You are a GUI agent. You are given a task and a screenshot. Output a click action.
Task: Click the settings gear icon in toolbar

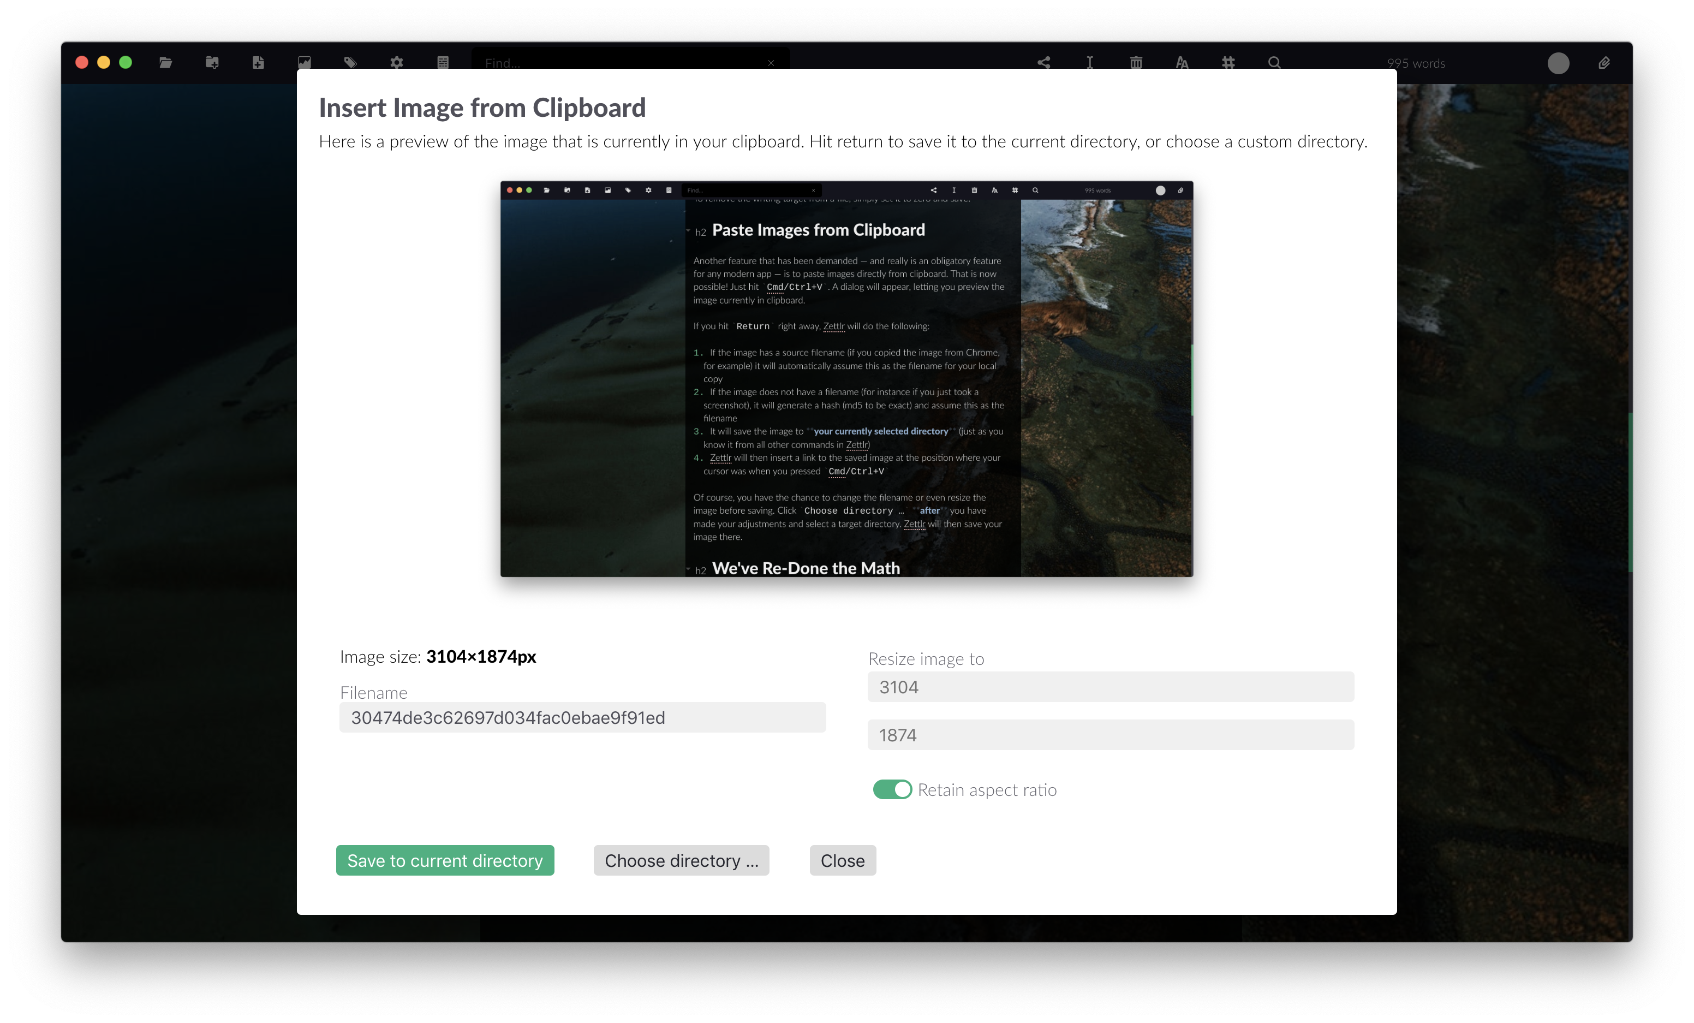pos(396,62)
